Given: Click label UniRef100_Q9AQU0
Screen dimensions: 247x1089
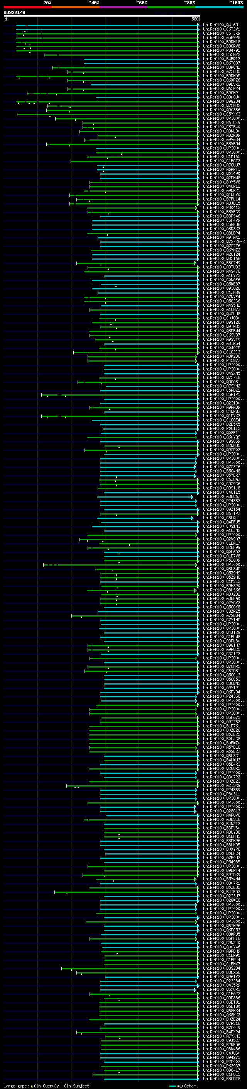Looking at the screenshot, I should [221, 97].
